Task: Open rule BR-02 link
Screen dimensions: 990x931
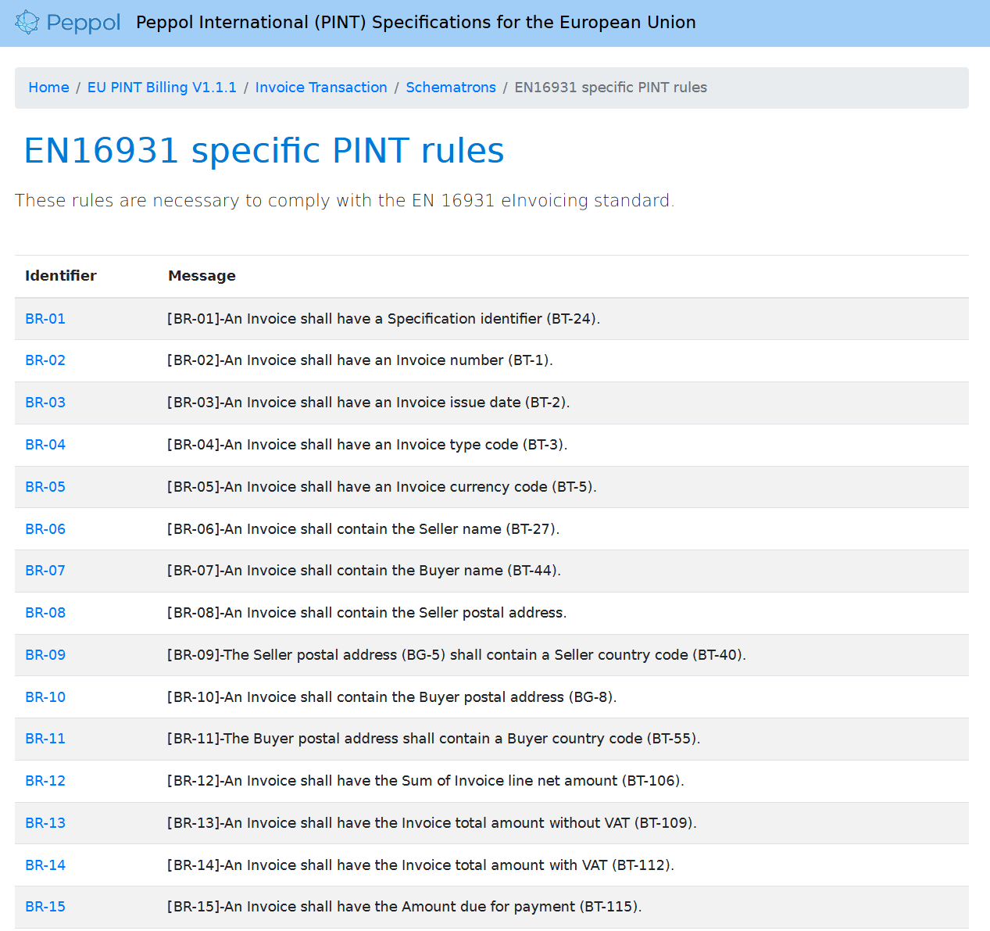Action: [45, 360]
